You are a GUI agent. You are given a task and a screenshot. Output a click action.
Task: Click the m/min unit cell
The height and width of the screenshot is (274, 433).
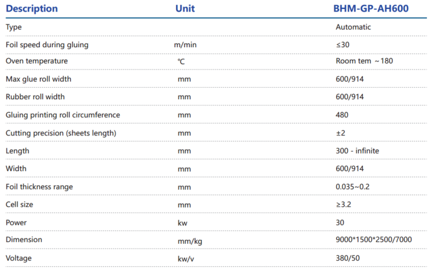point(184,45)
